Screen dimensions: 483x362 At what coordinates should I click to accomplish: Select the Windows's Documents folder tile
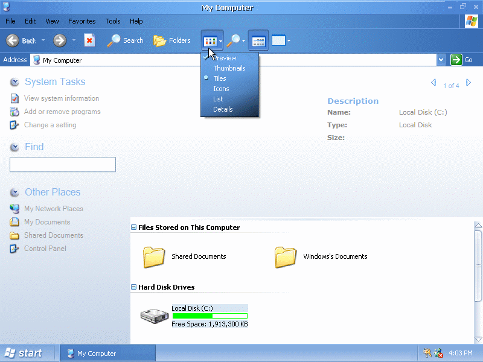point(321,257)
